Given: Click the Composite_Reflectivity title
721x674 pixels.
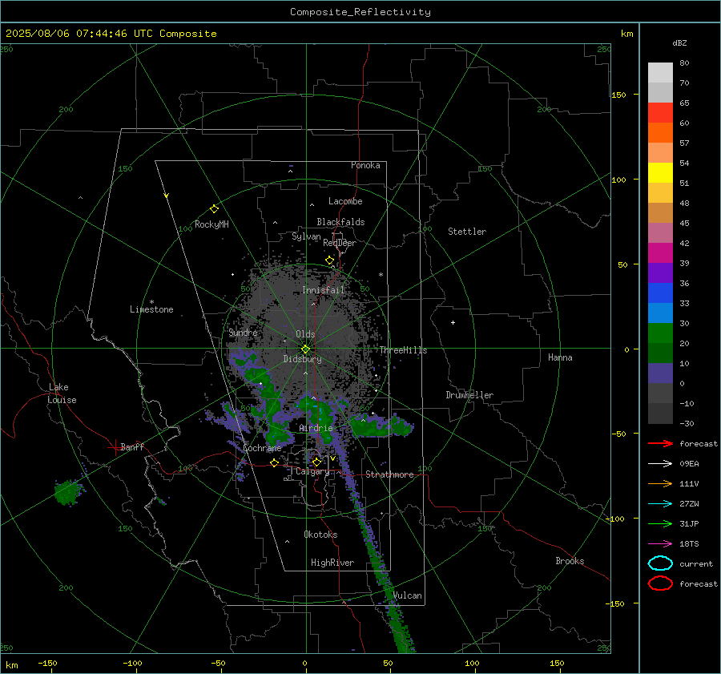Looking at the screenshot, I should tap(360, 11).
